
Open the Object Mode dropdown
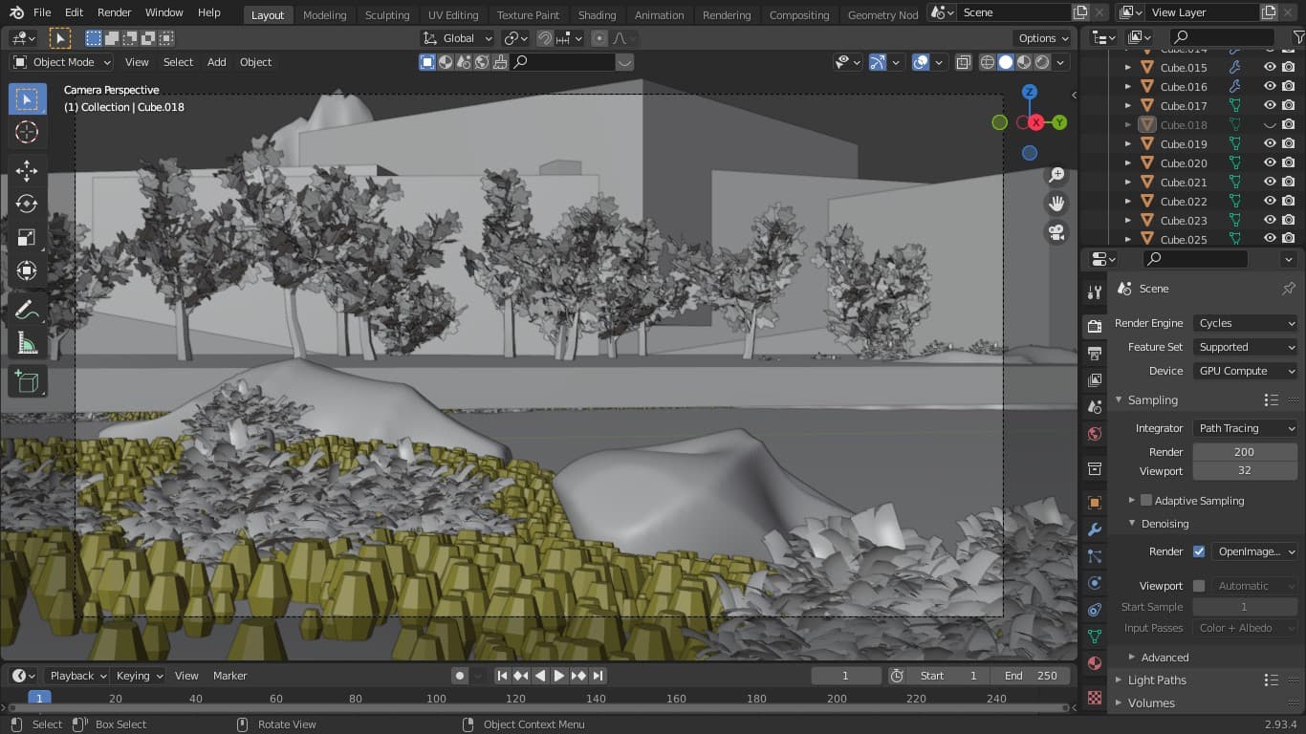click(62, 62)
